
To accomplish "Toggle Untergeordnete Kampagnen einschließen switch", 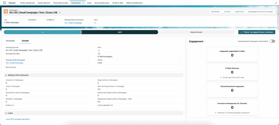I will click(x=272, y=41).
